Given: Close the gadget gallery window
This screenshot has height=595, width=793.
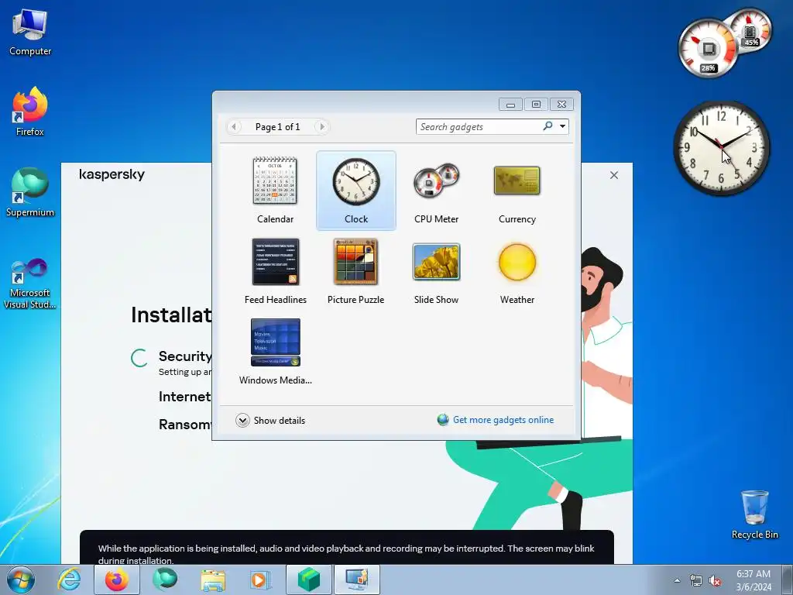Looking at the screenshot, I should point(561,105).
